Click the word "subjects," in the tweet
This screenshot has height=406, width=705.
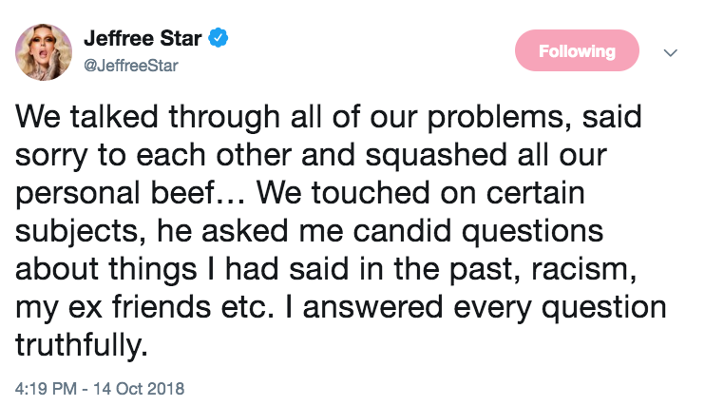pyautogui.click(x=81, y=232)
